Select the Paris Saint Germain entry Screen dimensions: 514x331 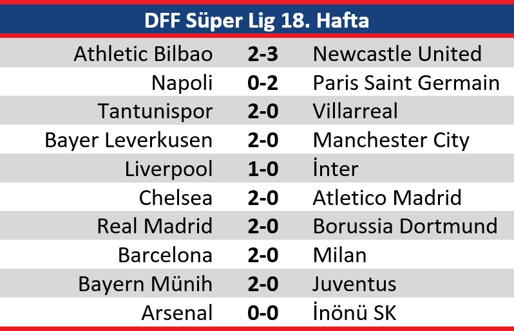click(406, 82)
